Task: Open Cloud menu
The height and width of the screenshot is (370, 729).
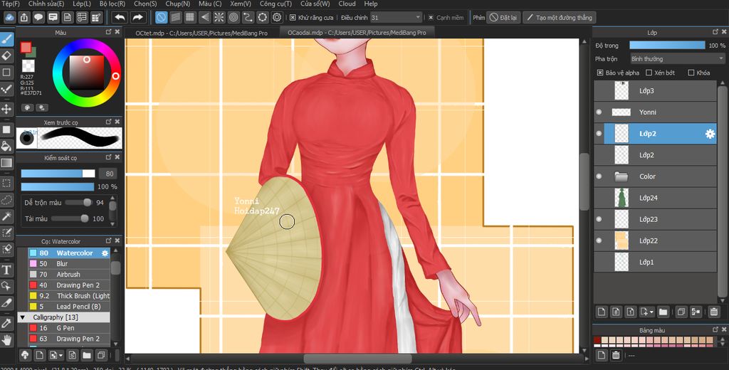Action: [347, 4]
